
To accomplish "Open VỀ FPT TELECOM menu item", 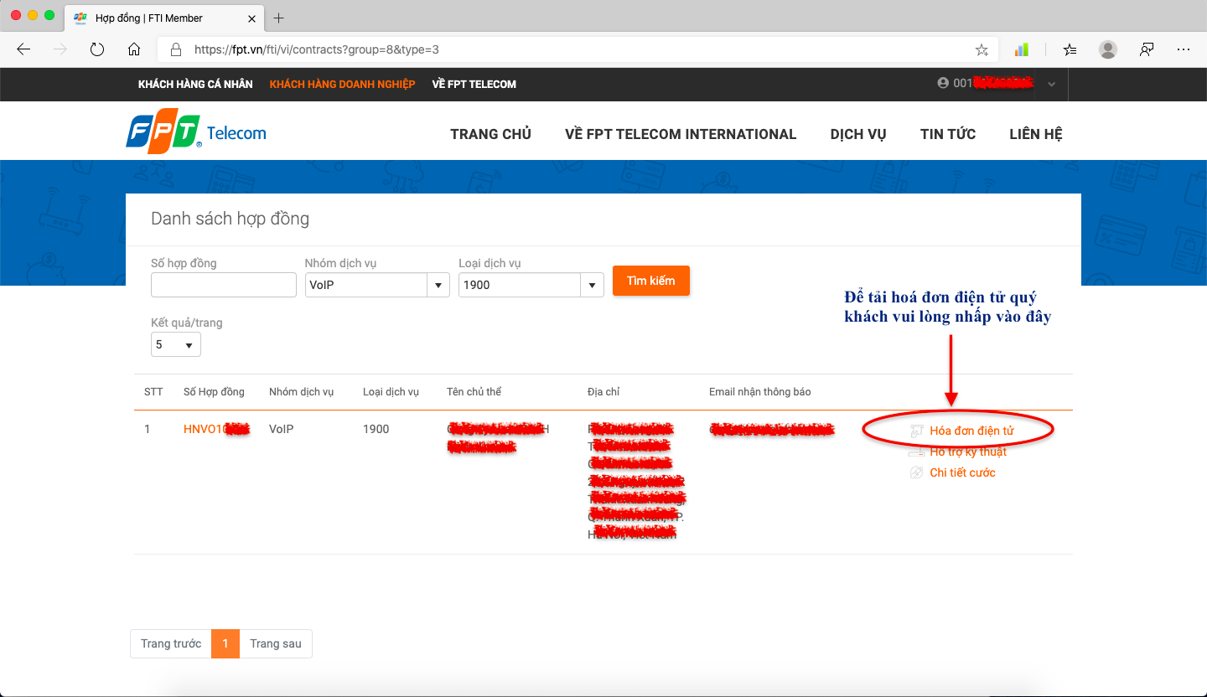I will coord(474,84).
